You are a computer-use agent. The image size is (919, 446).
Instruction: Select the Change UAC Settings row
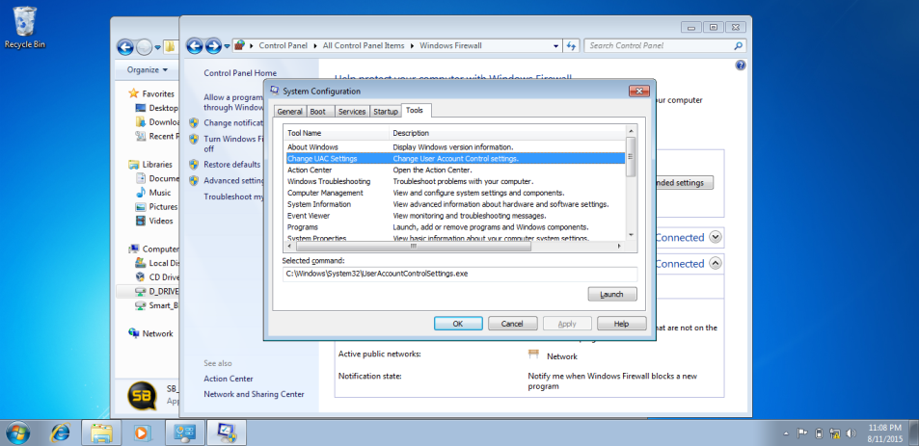point(455,159)
